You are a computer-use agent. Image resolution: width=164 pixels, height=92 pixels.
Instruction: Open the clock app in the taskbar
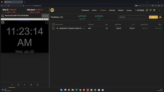tap(99, 90)
